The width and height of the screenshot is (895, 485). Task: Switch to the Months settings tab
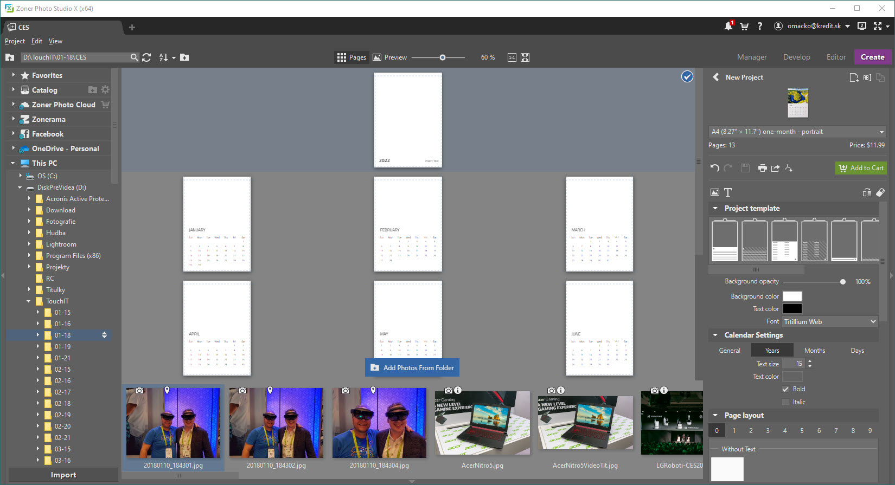click(814, 351)
